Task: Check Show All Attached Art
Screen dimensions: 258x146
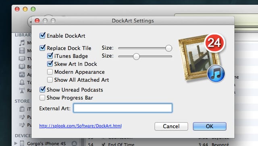Action: pos(50,80)
